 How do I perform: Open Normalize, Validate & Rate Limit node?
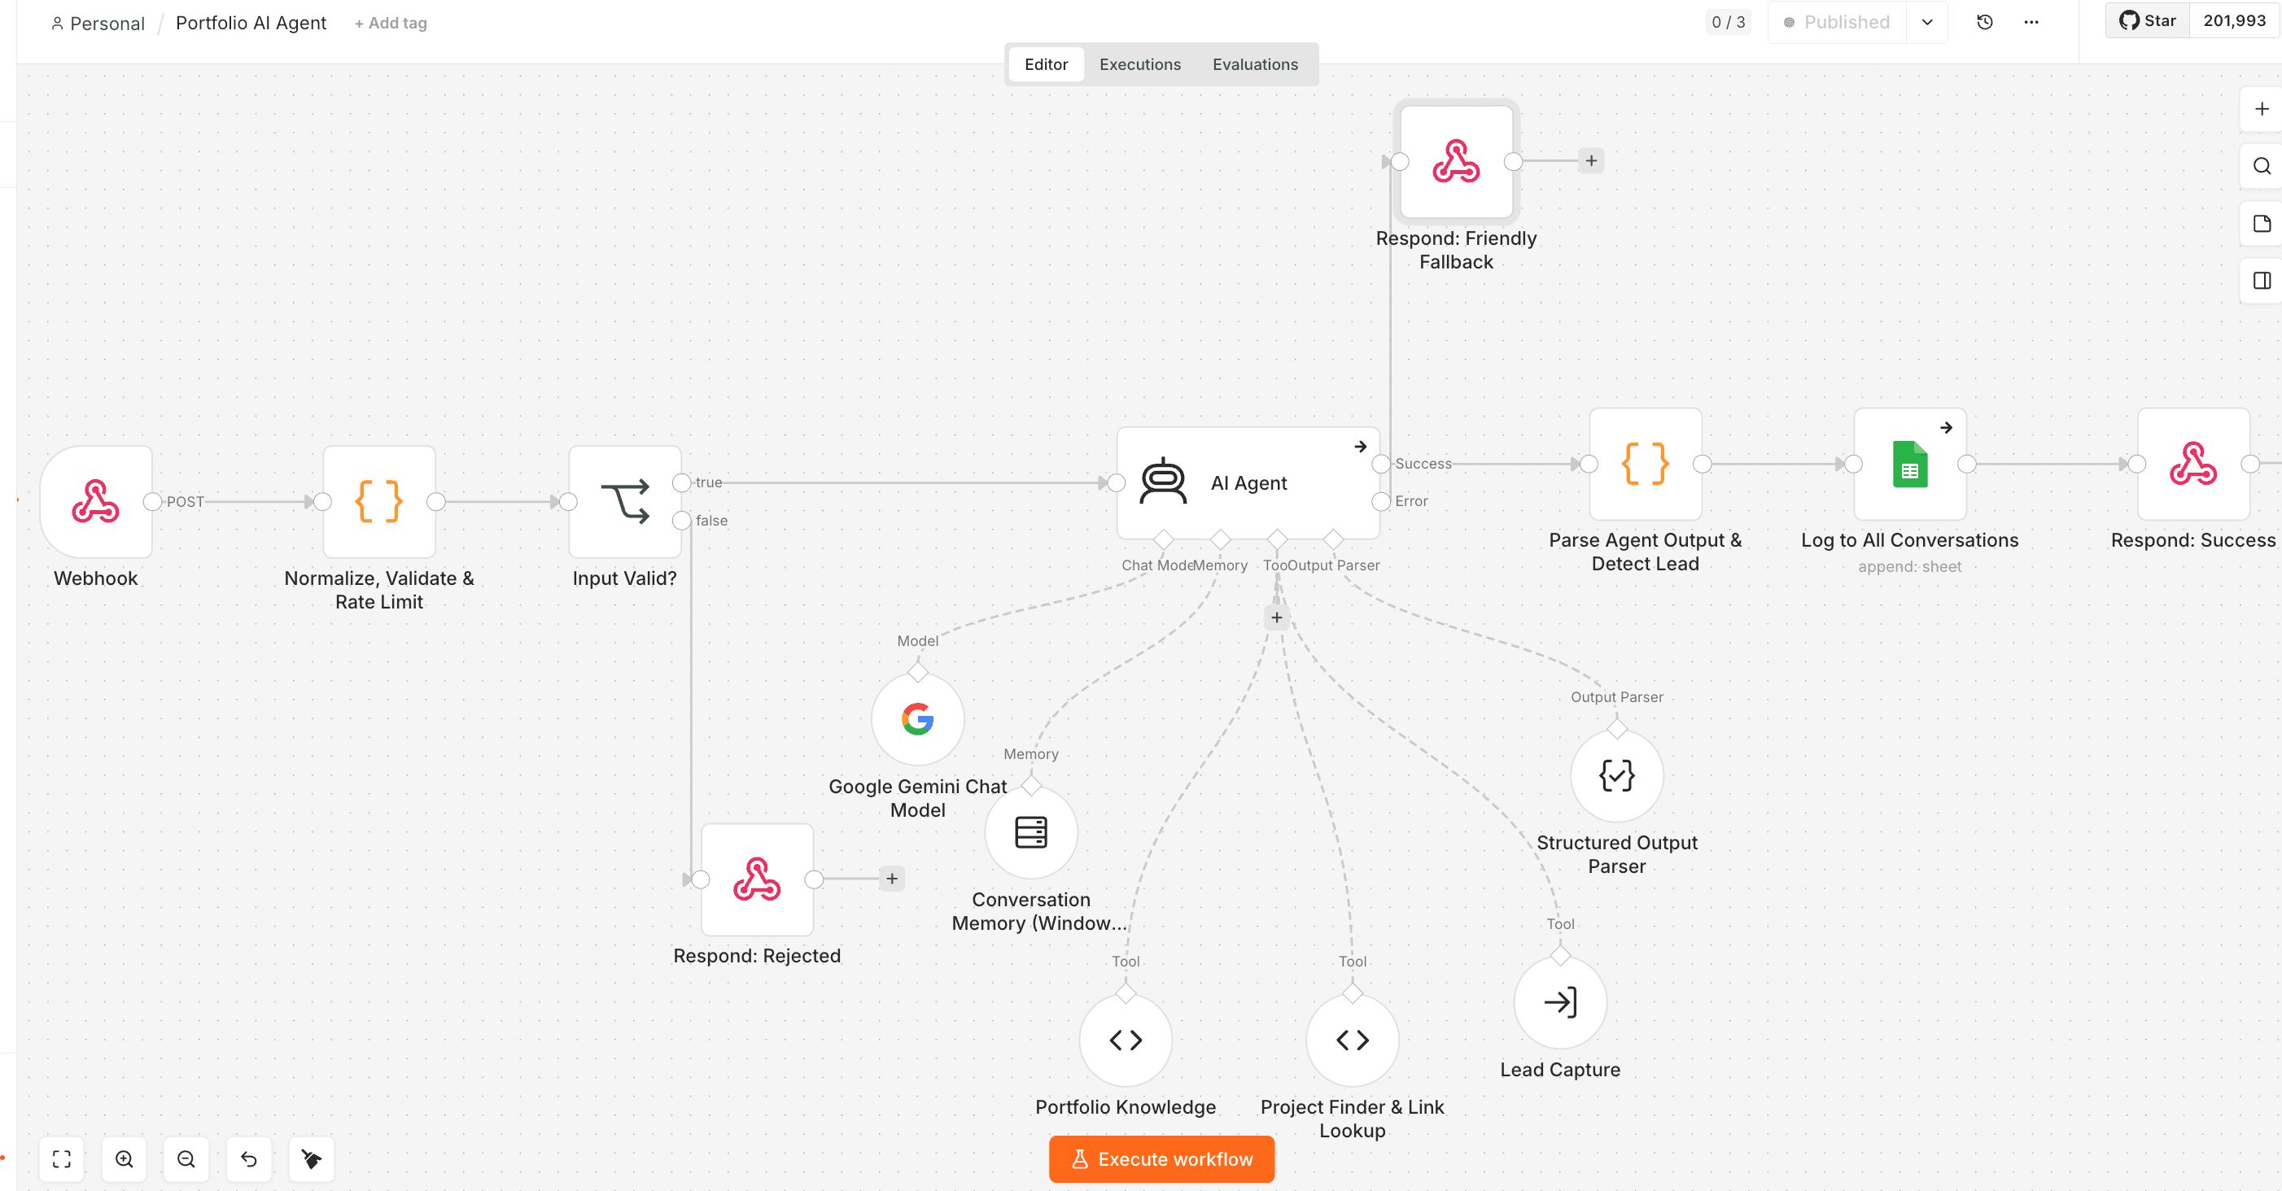[x=379, y=501]
